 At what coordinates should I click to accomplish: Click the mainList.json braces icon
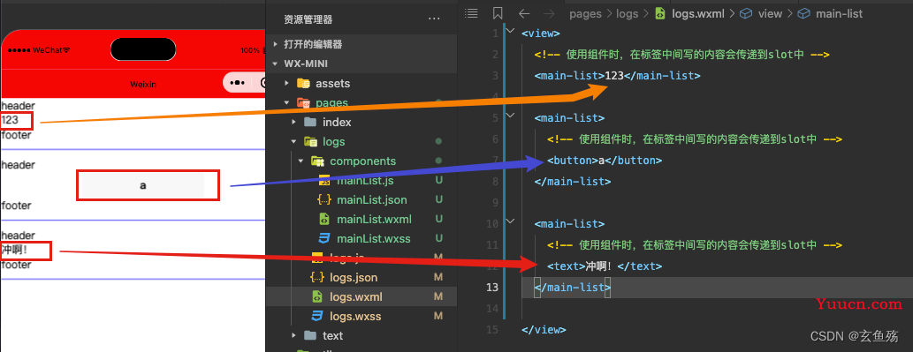pos(324,199)
